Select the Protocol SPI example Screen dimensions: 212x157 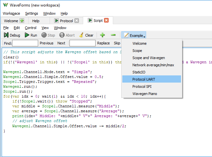pyautogui.click(x=152, y=86)
